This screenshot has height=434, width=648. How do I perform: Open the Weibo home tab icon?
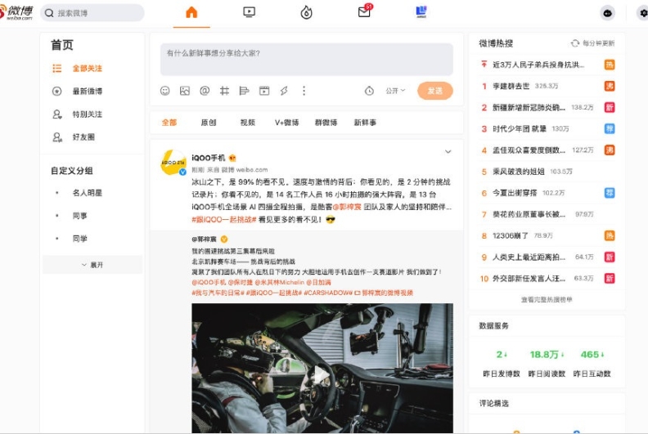click(x=191, y=12)
